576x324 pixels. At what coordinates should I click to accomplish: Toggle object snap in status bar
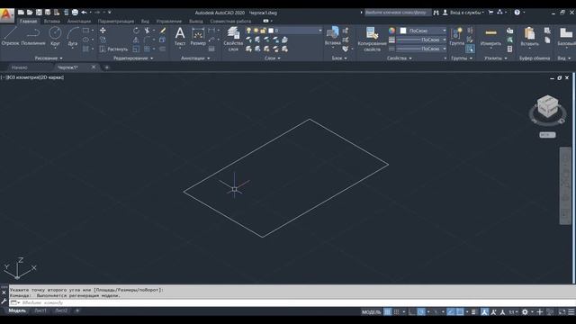[460, 312]
